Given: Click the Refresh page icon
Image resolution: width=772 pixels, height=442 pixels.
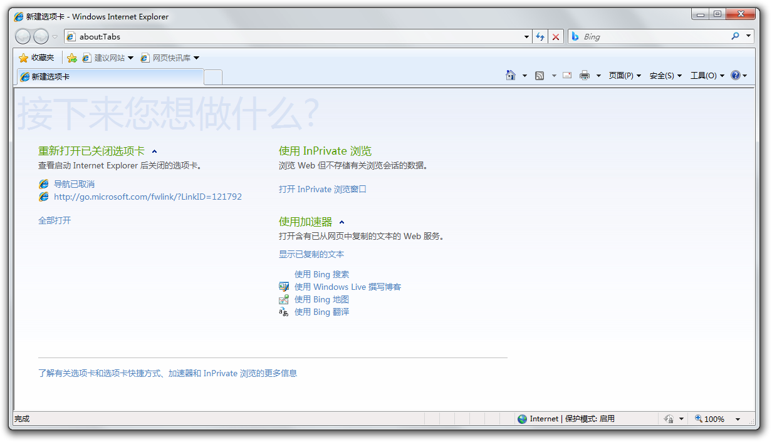Looking at the screenshot, I should pos(540,37).
